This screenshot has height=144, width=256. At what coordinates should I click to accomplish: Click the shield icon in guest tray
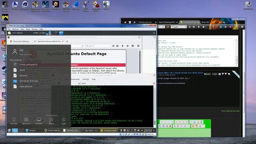pos(124,130)
